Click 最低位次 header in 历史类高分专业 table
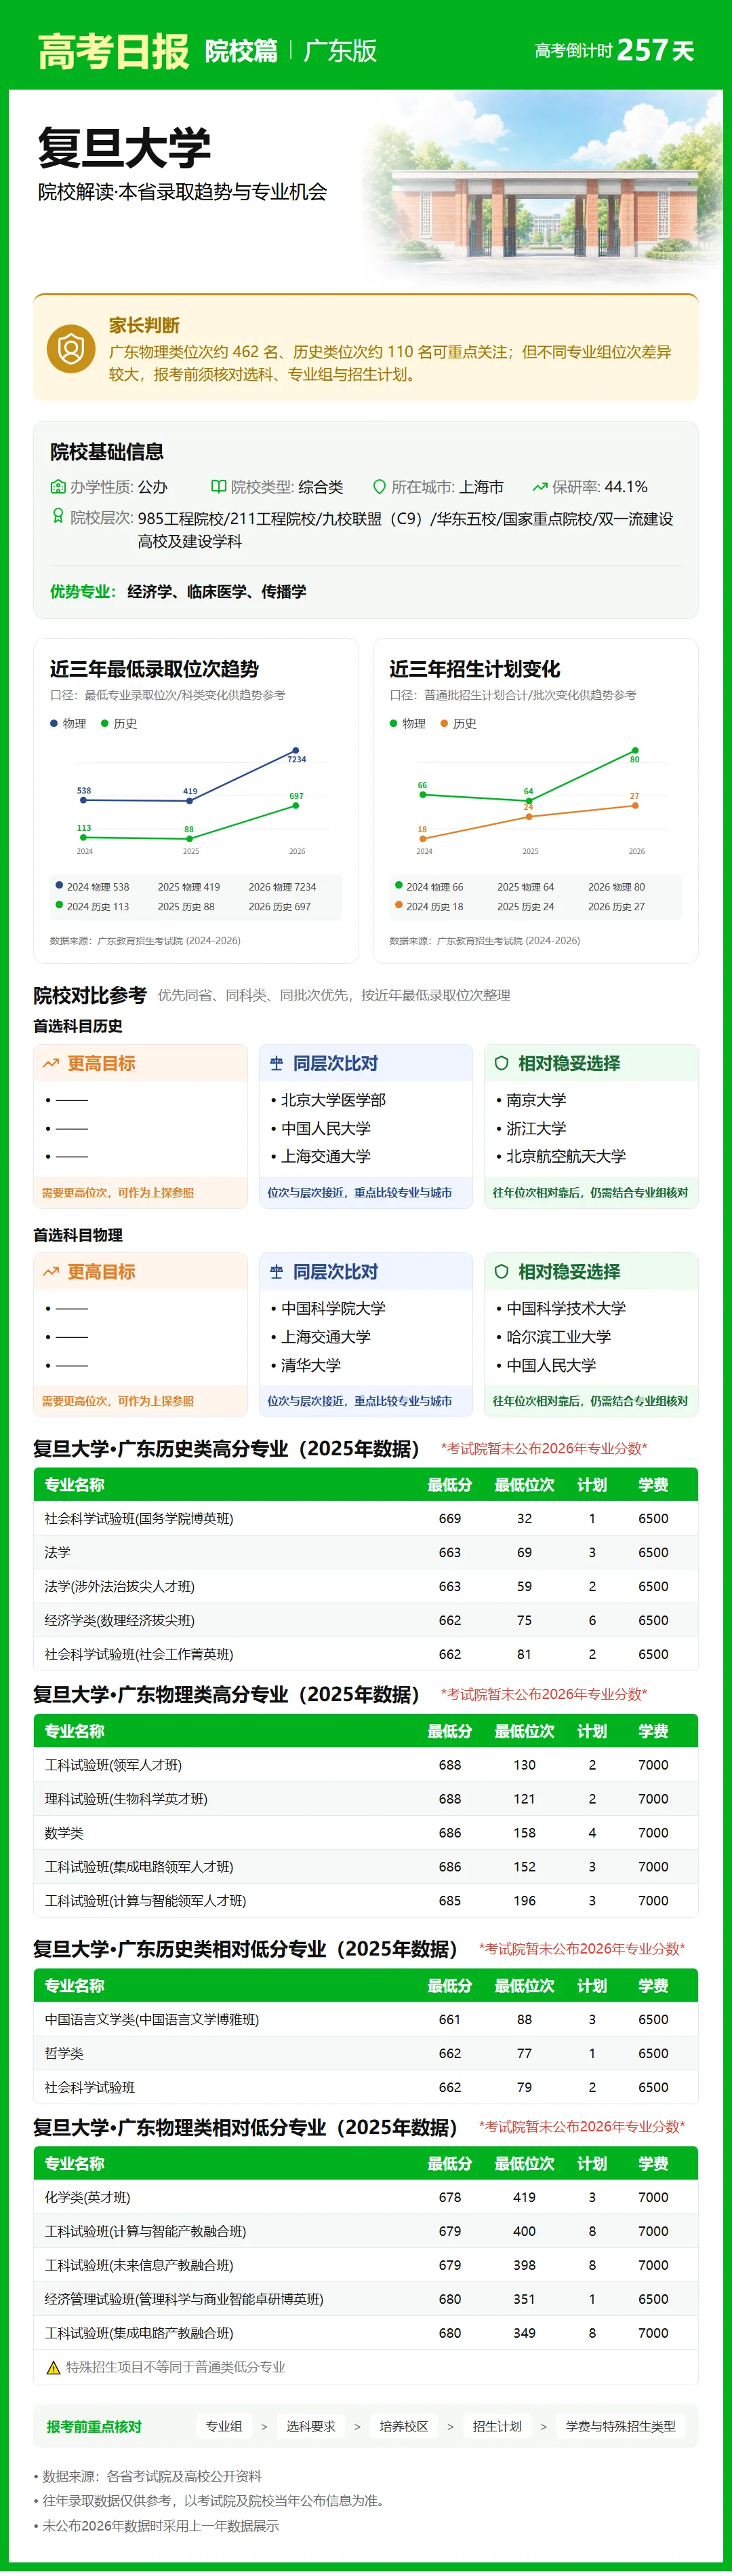 [525, 1485]
